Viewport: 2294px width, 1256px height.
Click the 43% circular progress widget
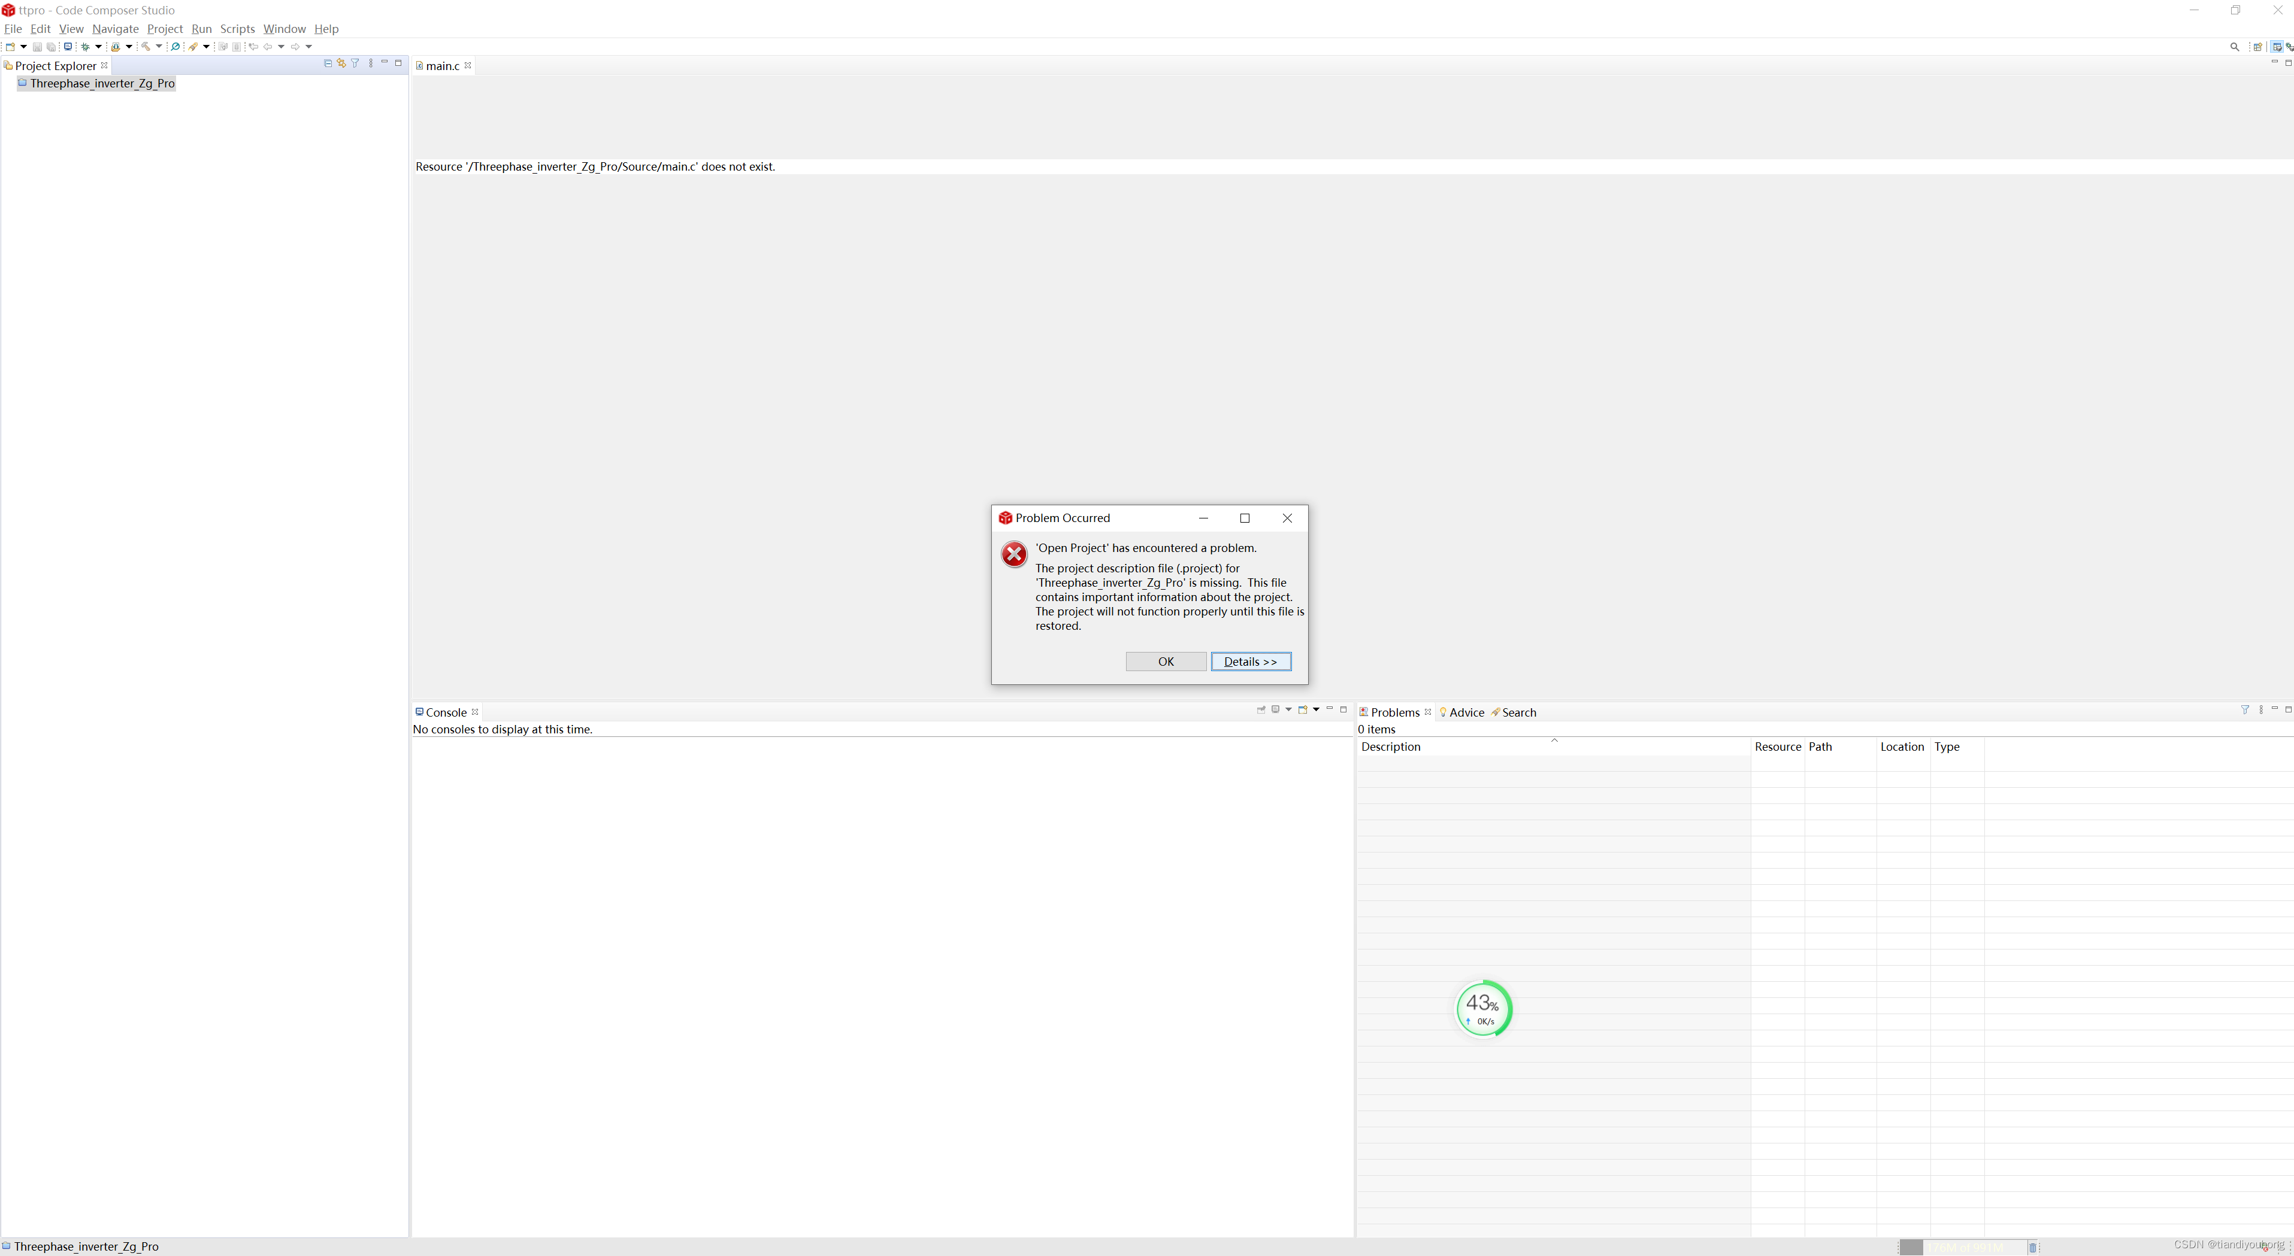1483,1009
